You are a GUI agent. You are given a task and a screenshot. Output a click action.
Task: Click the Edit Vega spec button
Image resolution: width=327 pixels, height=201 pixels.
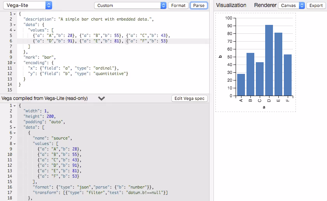(189, 98)
